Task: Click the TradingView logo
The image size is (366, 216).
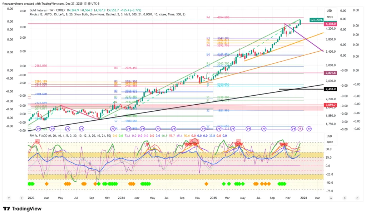Action: 22,209
